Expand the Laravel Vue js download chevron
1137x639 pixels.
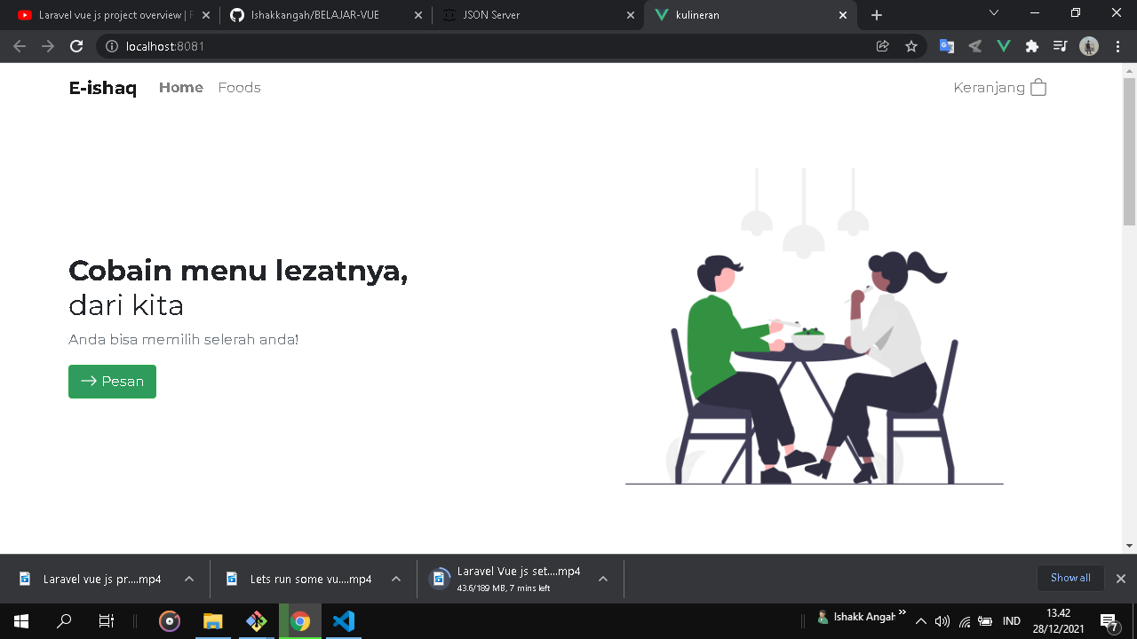(187, 578)
